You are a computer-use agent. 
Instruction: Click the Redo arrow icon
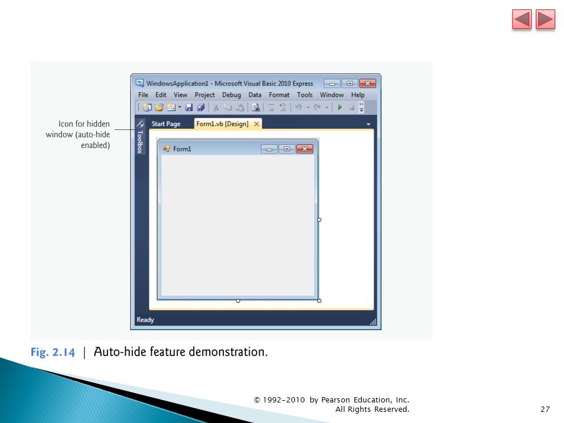(317, 107)
